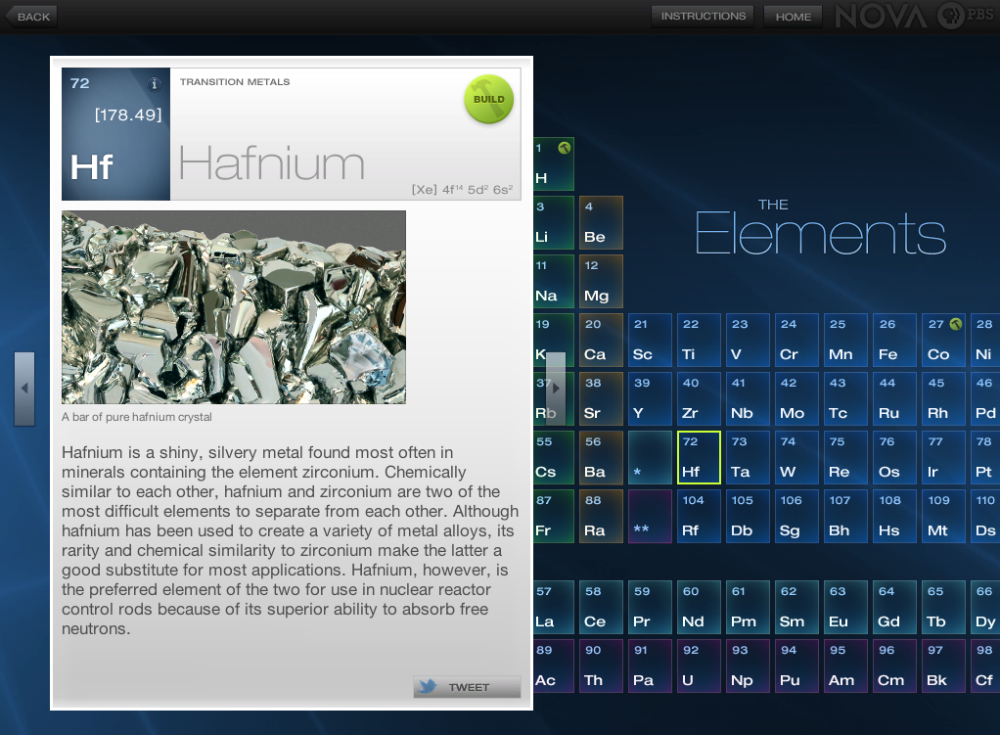Select Niobium (Nb) element tile

tap(749, 398)
